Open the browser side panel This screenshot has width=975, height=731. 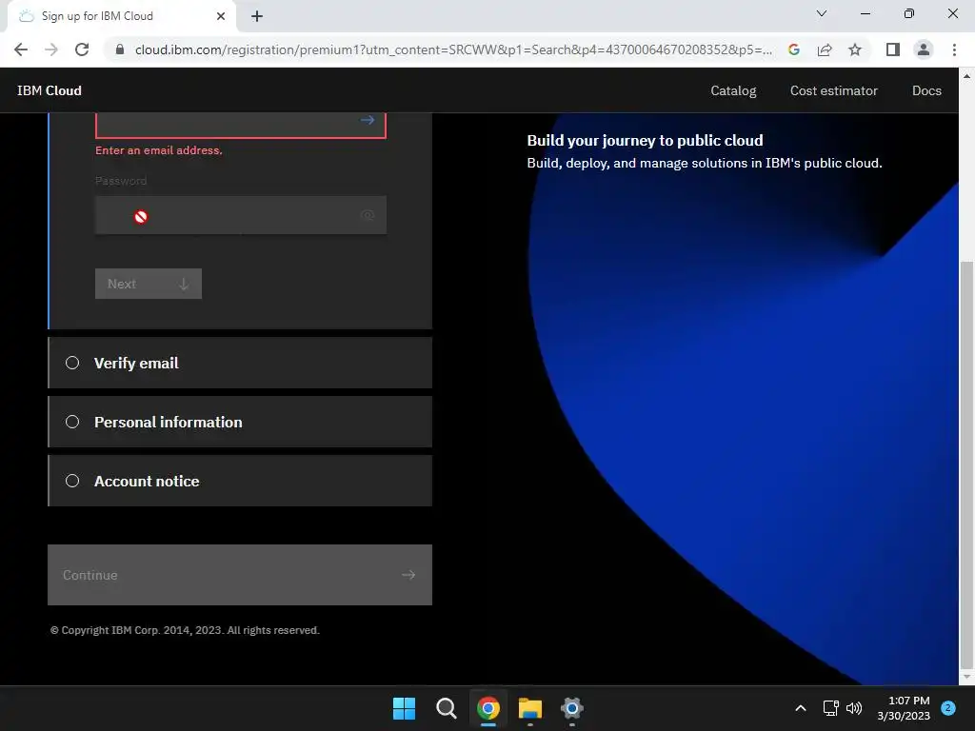pyautogui.click(x=893, y=49)
